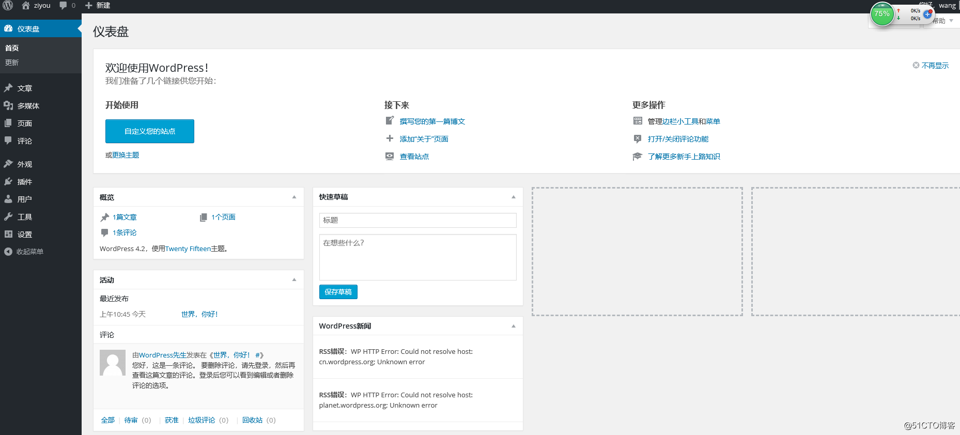Screen dimensions: 960x435
Task: Open the 仪表盘 dashboard menu
Action: (x=41, y=29)
